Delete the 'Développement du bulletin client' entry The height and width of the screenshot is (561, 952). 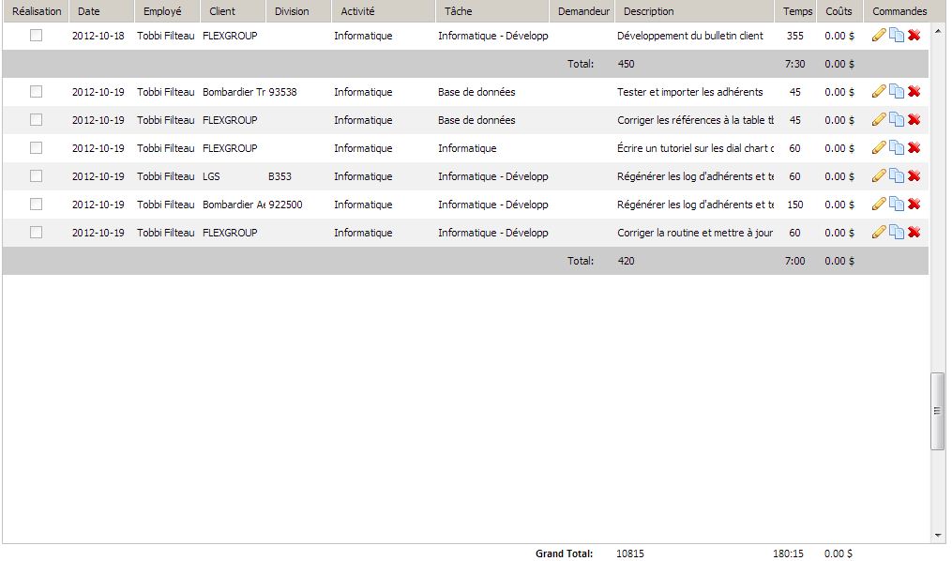(x=914, y=36)
